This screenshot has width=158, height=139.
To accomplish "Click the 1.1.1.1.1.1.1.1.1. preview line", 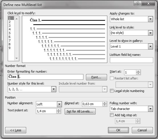I will (x=77, y=59).
